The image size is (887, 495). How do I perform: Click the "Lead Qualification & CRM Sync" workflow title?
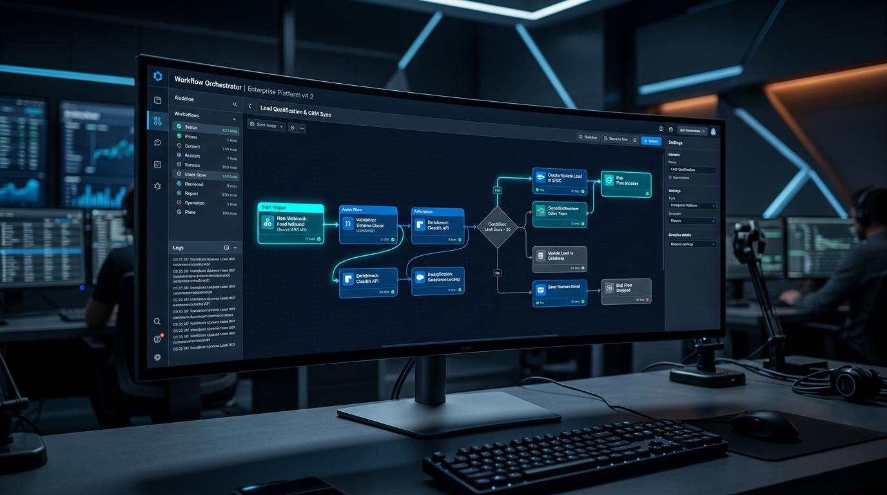[295, 111]
